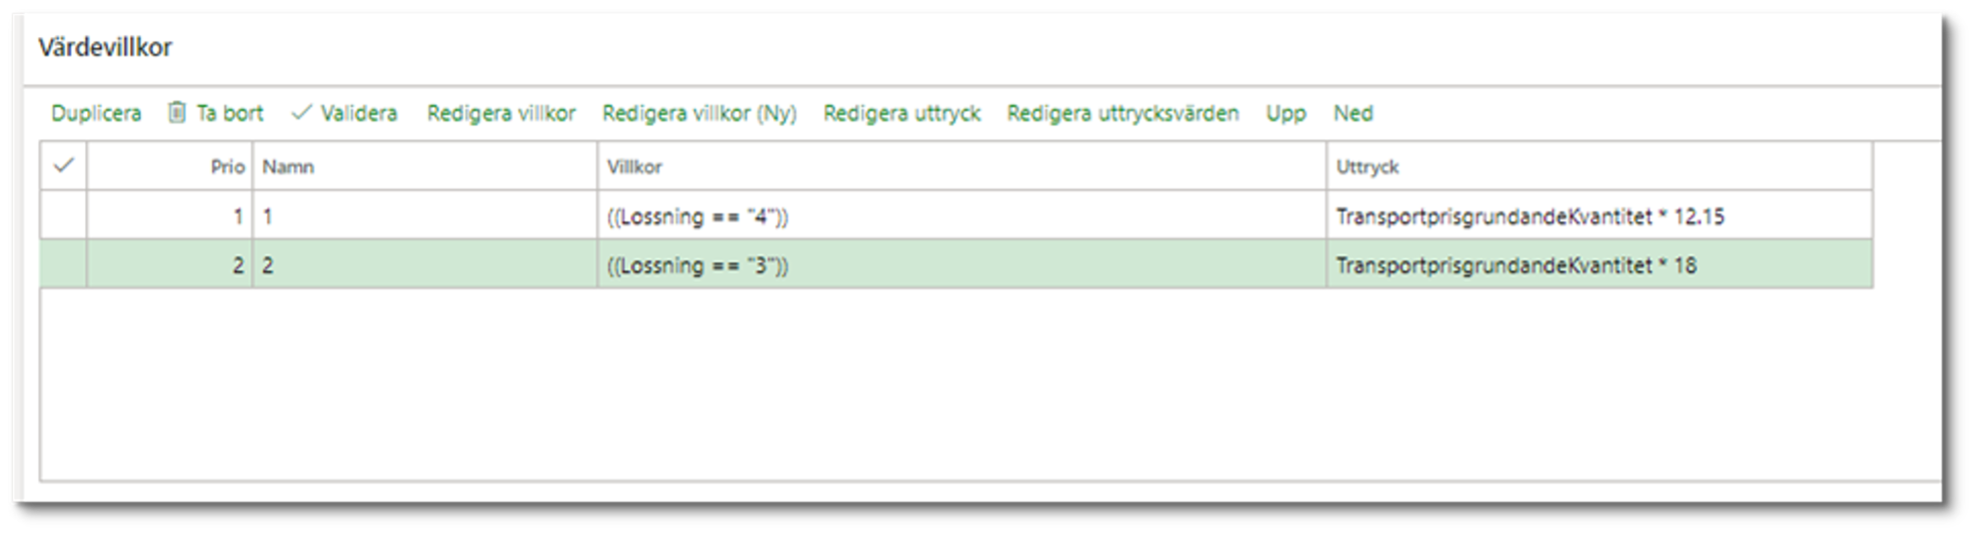Move the selected row with Ned
Screen dimensions: 1982x541
click(1353, 113)
